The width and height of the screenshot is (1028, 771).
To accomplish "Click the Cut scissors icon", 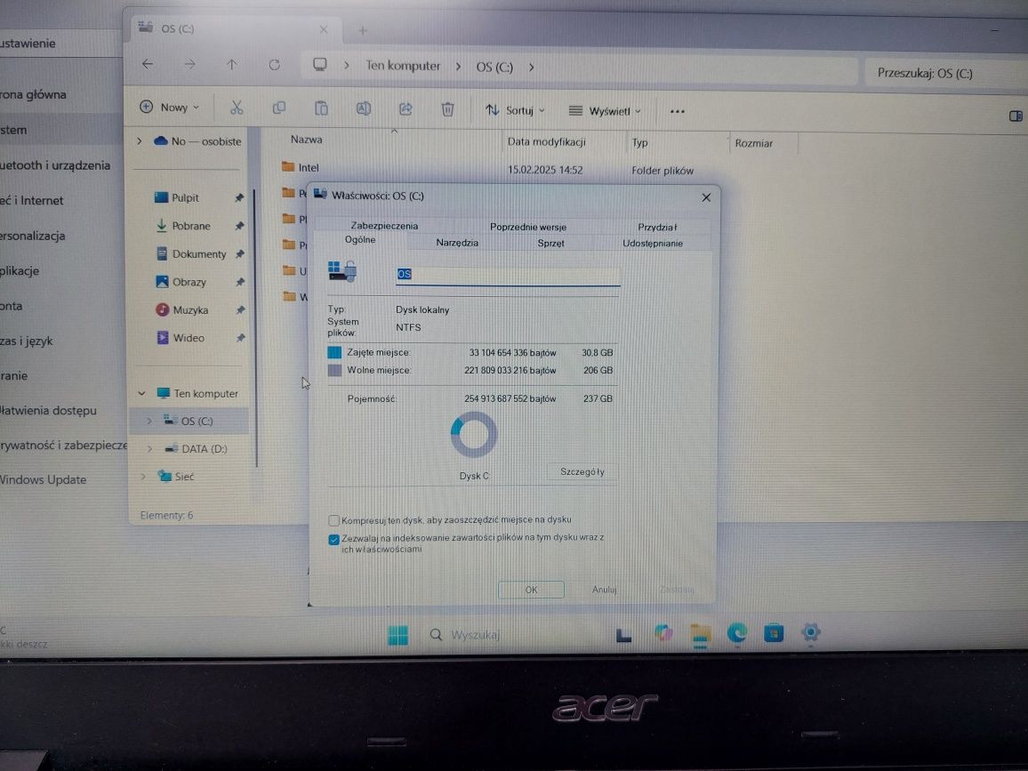I will pyautogui.click(x=237, y=108).
